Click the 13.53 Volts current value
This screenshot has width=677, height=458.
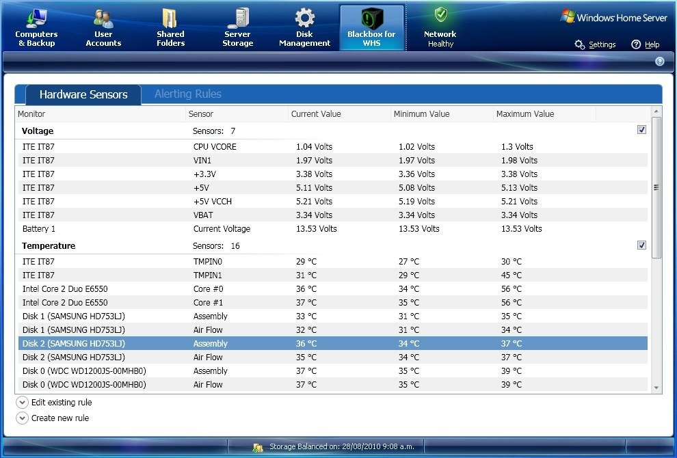click(x=317, y=229)
